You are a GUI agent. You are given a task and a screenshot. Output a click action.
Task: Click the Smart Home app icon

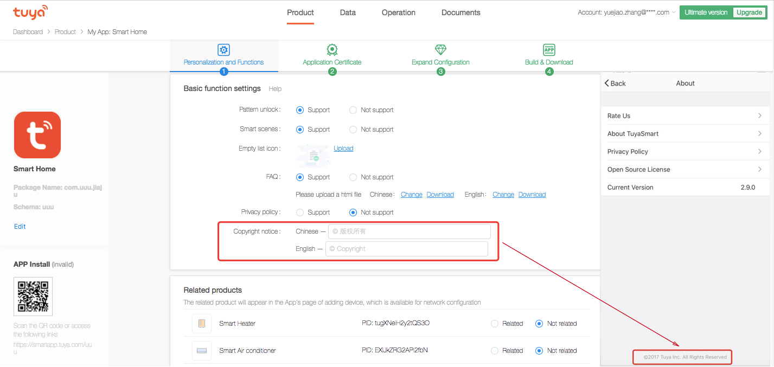37,135
